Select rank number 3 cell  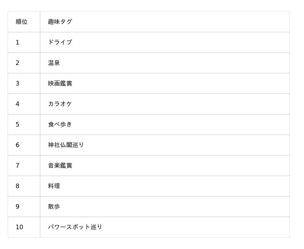[17, 83]
